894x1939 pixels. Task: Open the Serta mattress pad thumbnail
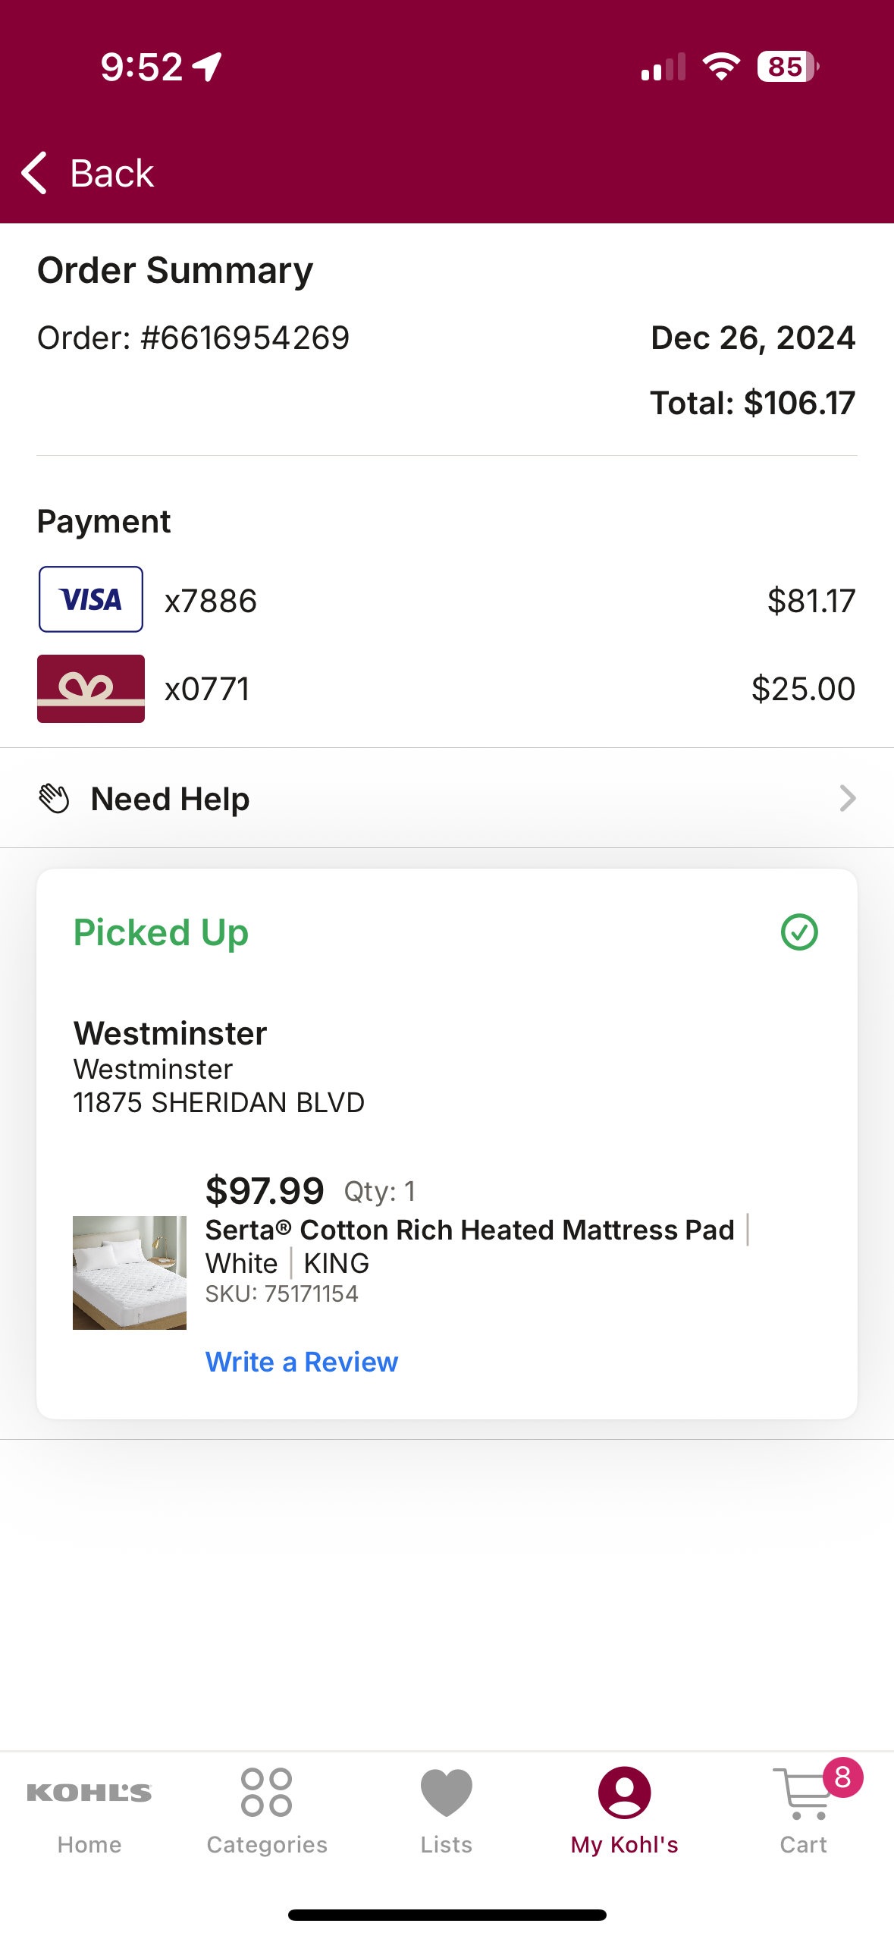click(130, 1272)
